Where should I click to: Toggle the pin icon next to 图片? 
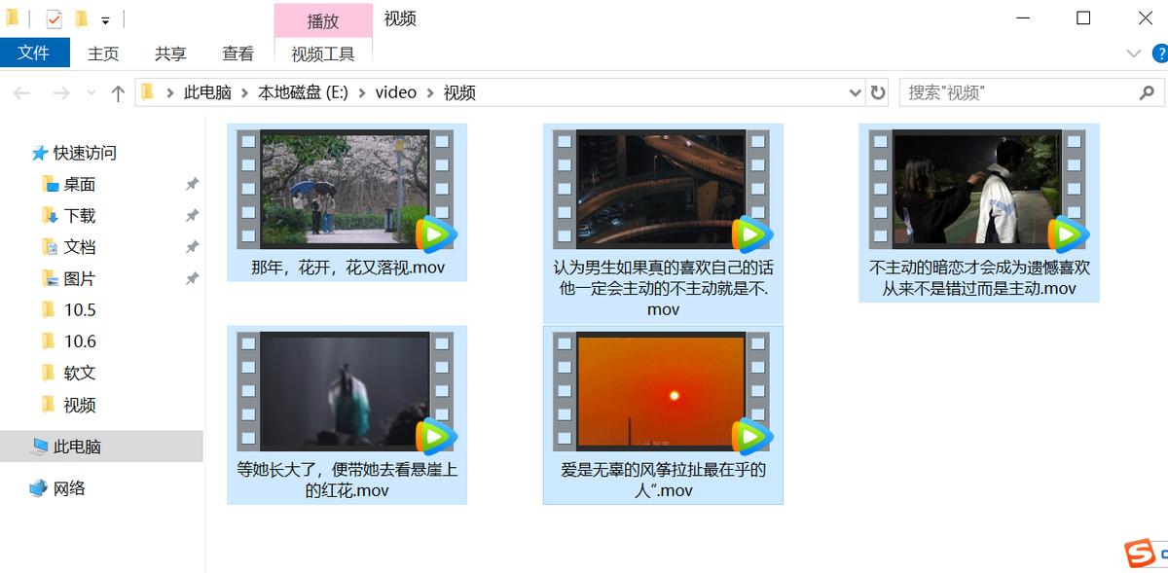(x=192, y=279)
